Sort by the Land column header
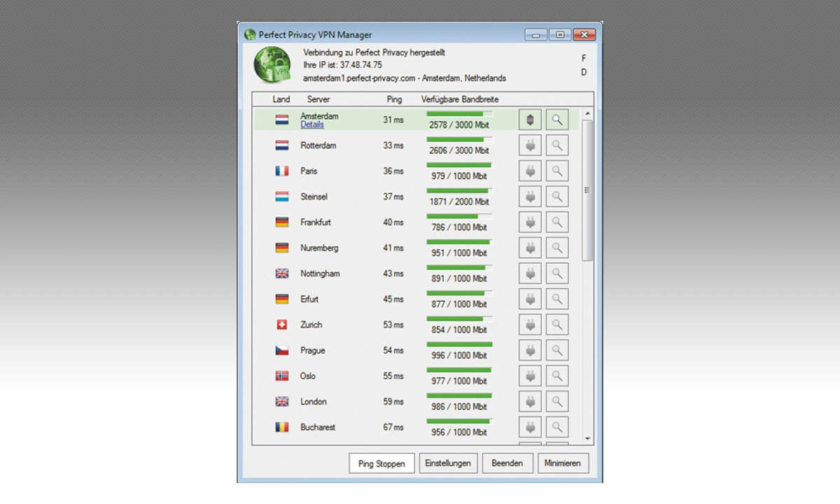The image size is (840, 504). [281, 99]
